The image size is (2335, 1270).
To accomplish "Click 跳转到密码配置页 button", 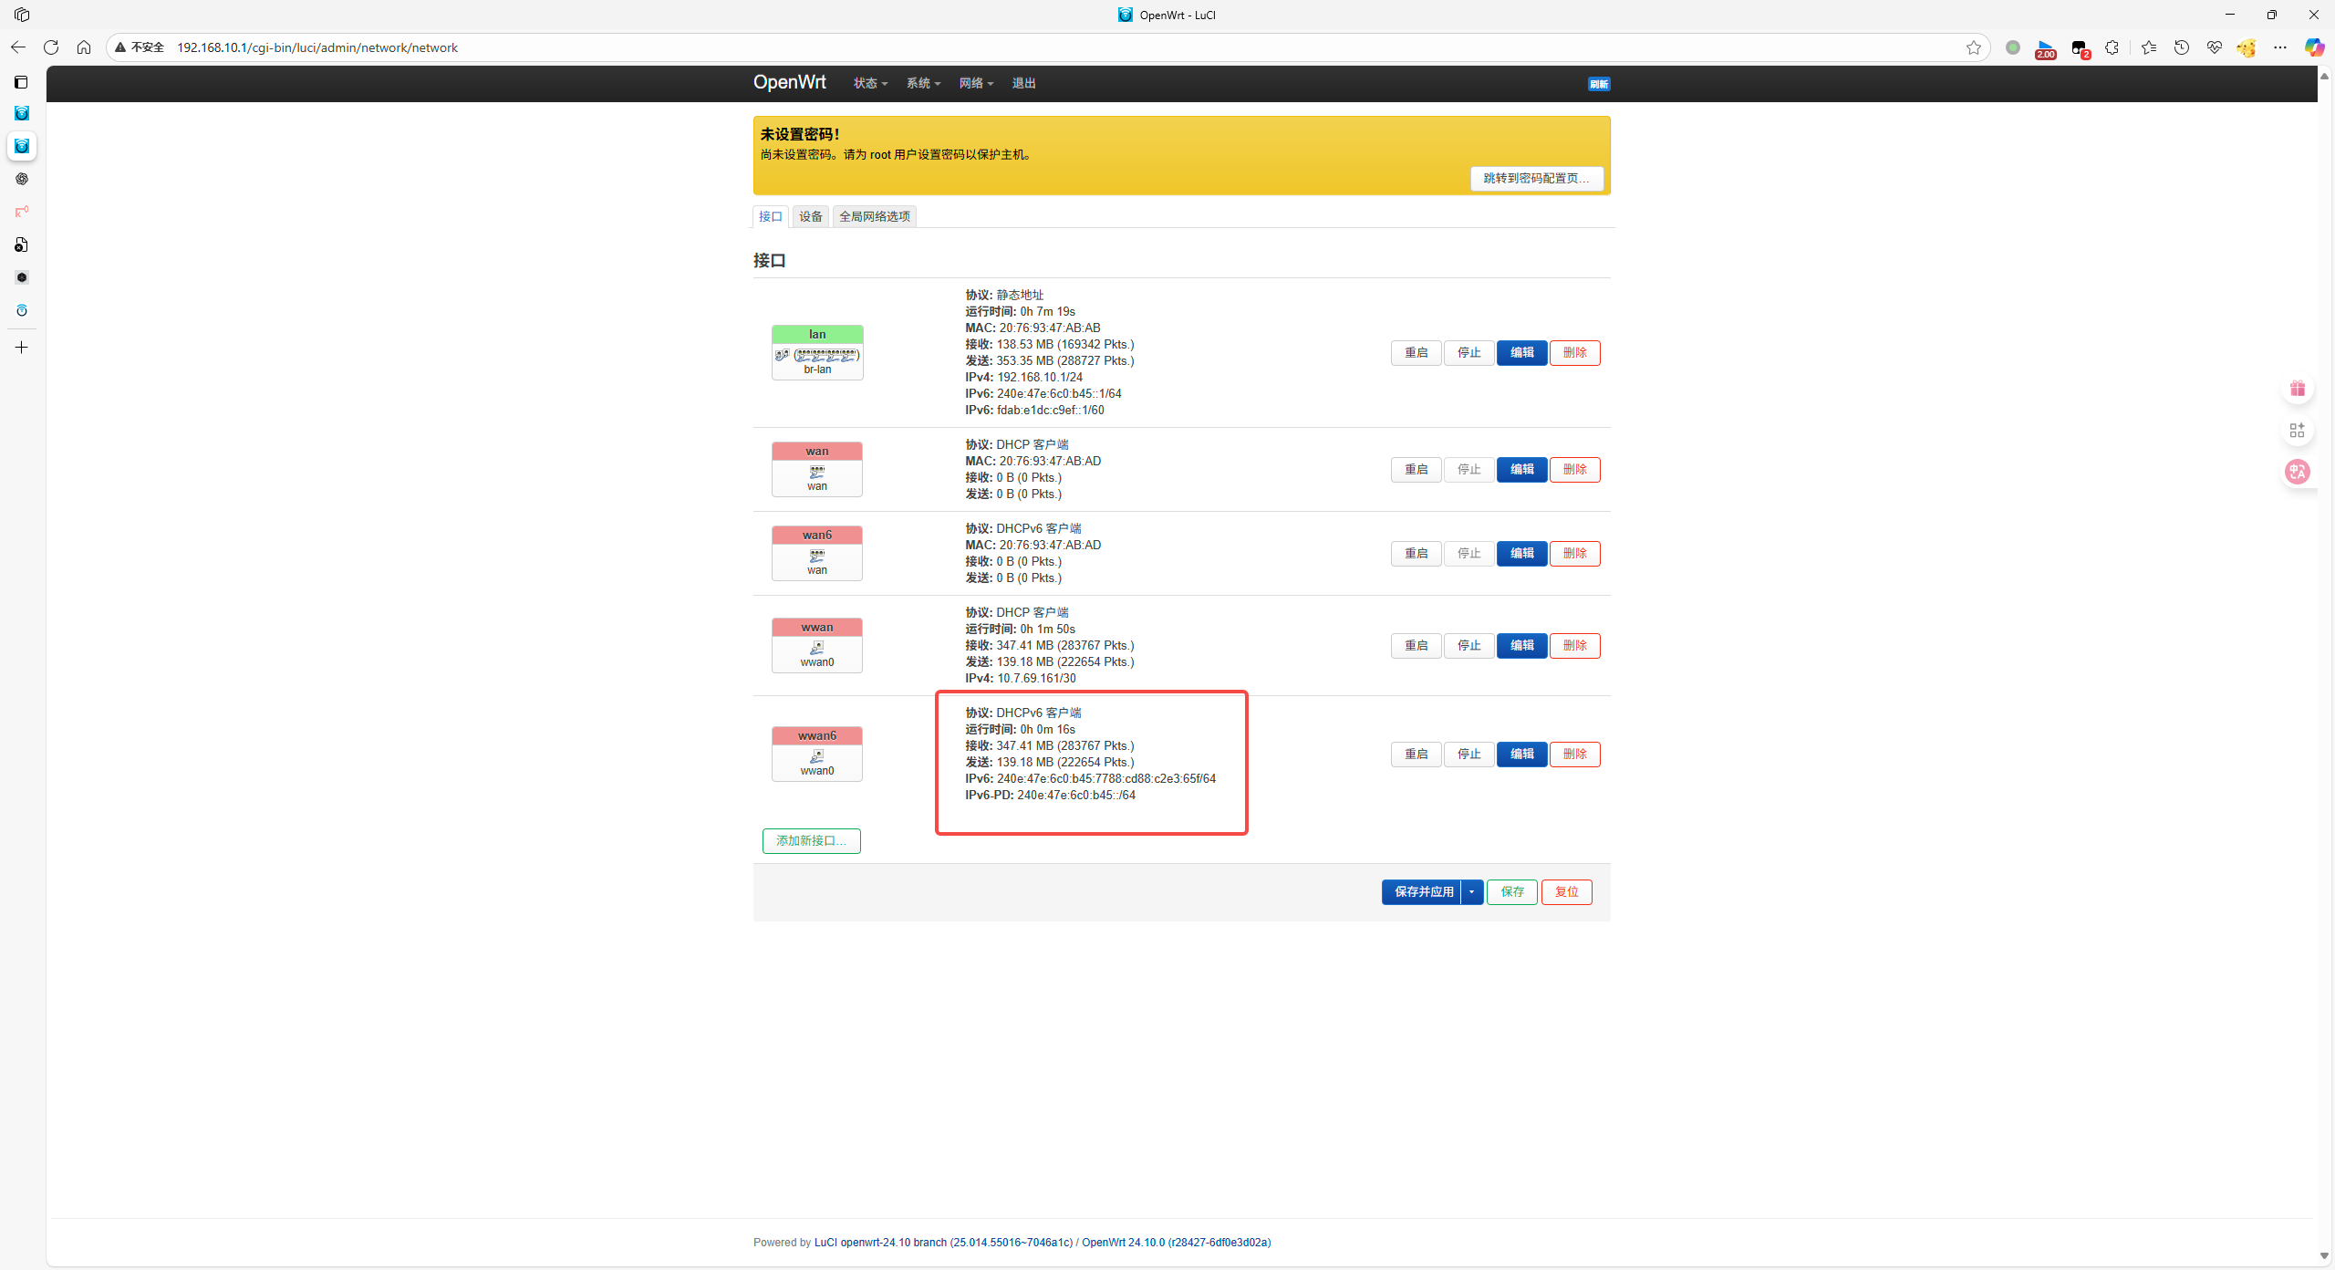I will point(1537,178).
